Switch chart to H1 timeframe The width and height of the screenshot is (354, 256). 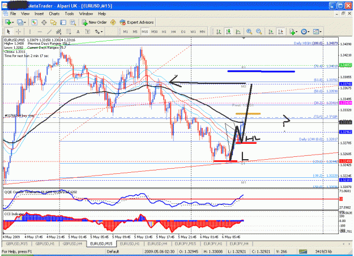[164, 32]
